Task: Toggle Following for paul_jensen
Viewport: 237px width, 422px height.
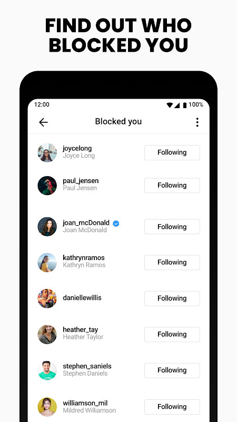Action: [172, 186]
